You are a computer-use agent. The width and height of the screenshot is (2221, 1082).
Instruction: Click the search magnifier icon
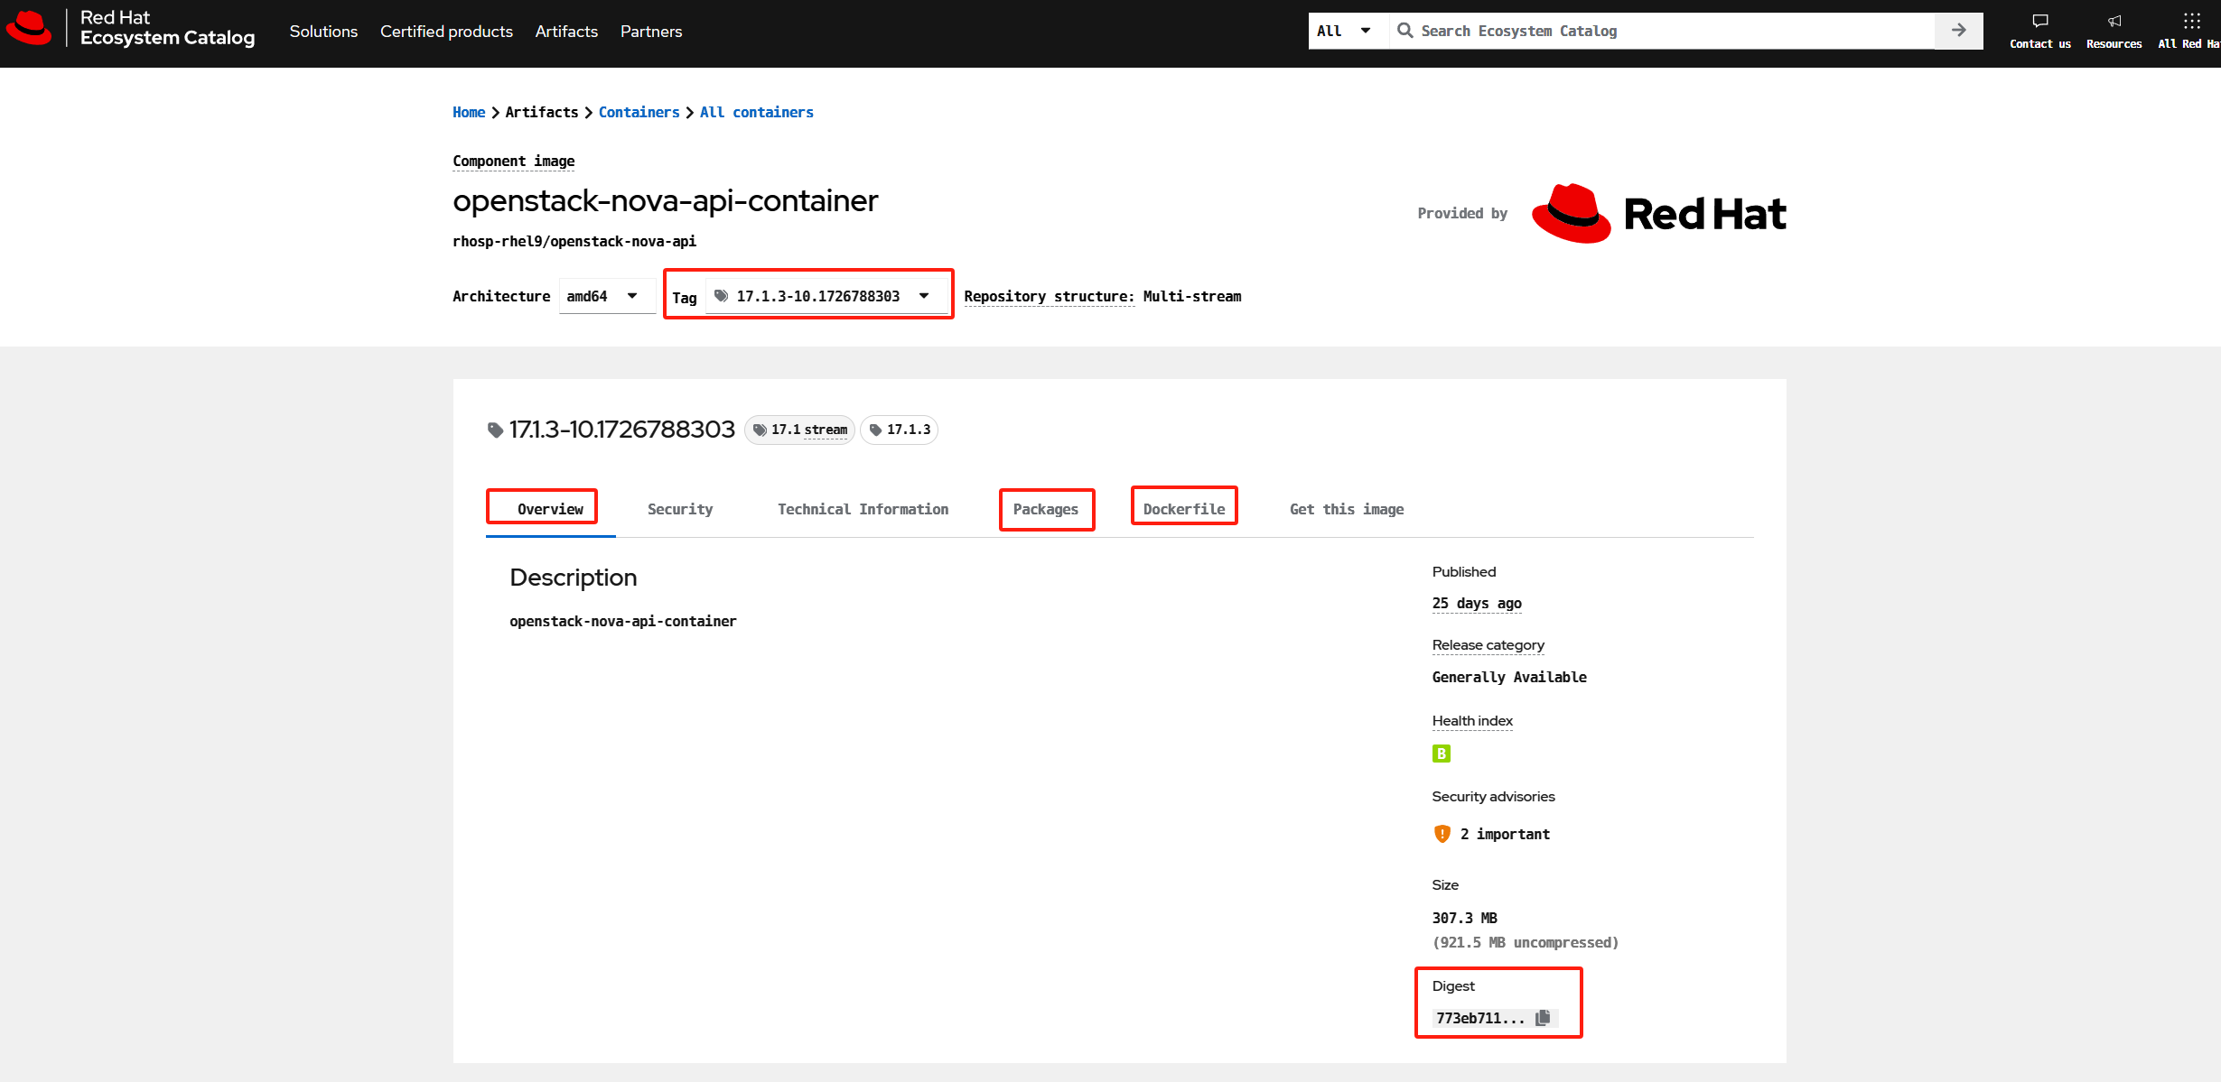pyautogui.click(x=1405, y=30)
